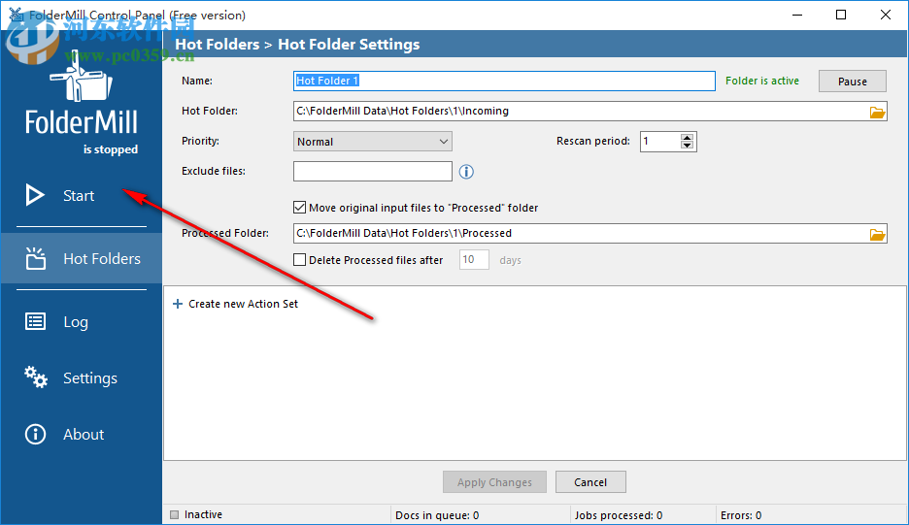Click the Exclude files input field
The width and height of the screenshot is (909, 525).
coord(373,172)
